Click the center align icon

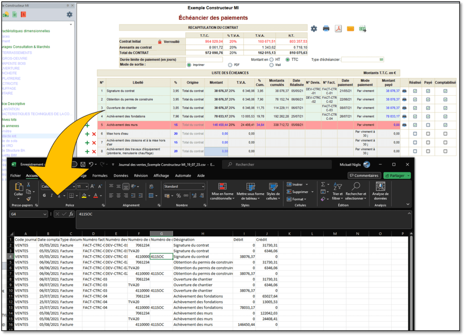(x=119, y=195)
